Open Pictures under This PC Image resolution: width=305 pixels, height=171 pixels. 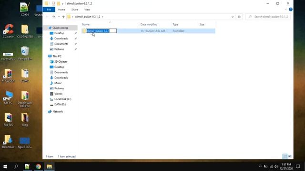click(x=59, y=88)
